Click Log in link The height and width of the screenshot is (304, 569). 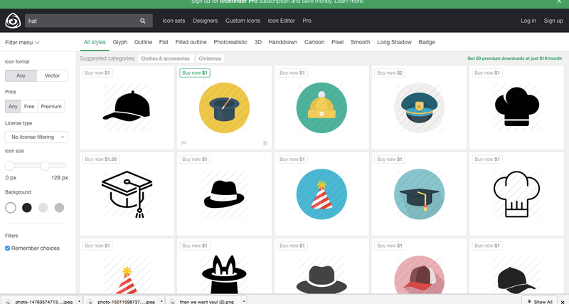[x=528, y=21]
